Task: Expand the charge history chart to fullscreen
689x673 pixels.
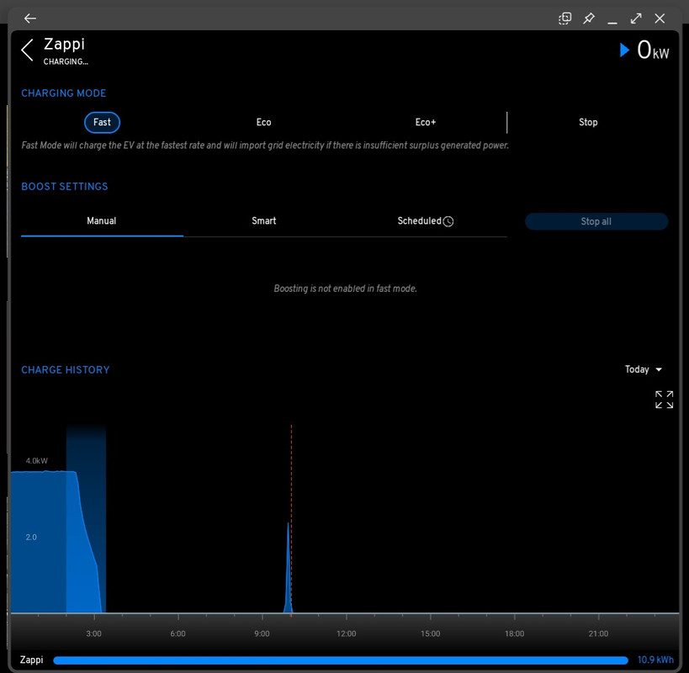Action: tap(664, 400)
